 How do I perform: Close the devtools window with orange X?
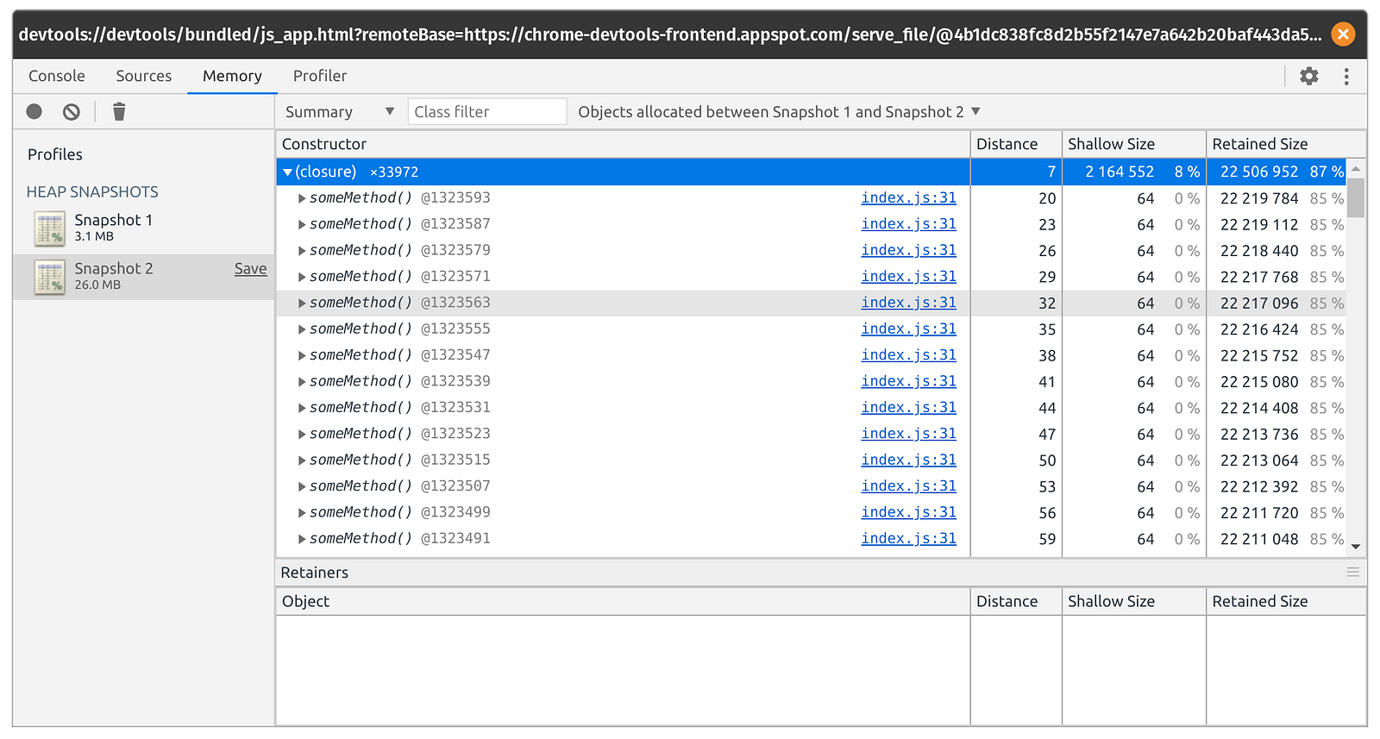(1343, 34)
